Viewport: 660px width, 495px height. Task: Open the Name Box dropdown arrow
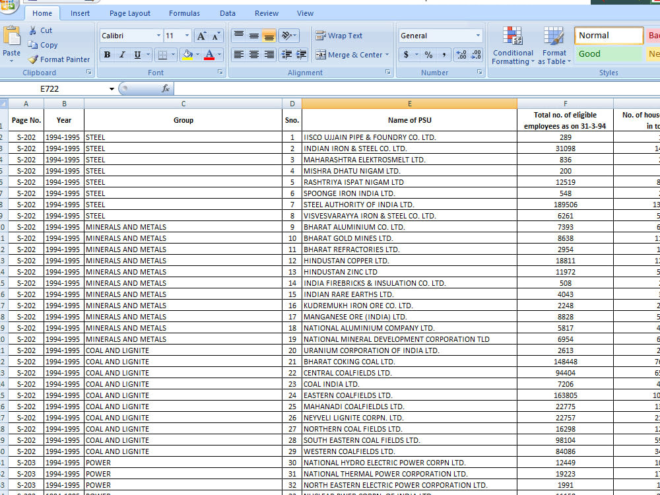[x=112, y=89]
